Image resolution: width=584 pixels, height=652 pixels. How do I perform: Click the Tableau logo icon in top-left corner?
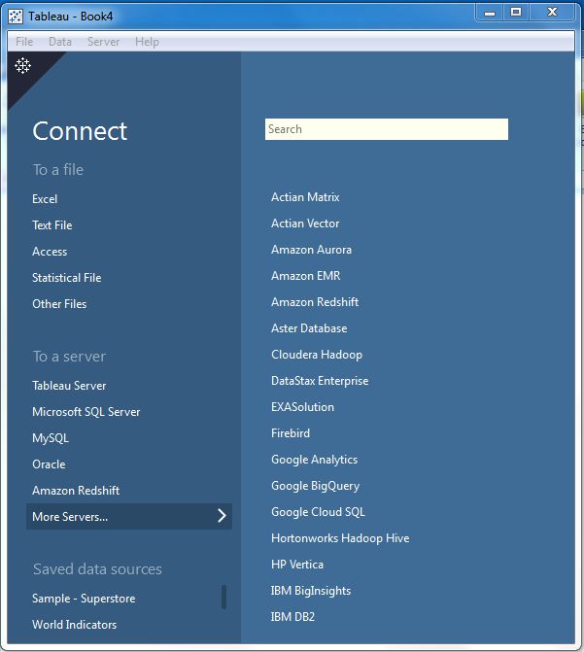(x=22, y=65)
